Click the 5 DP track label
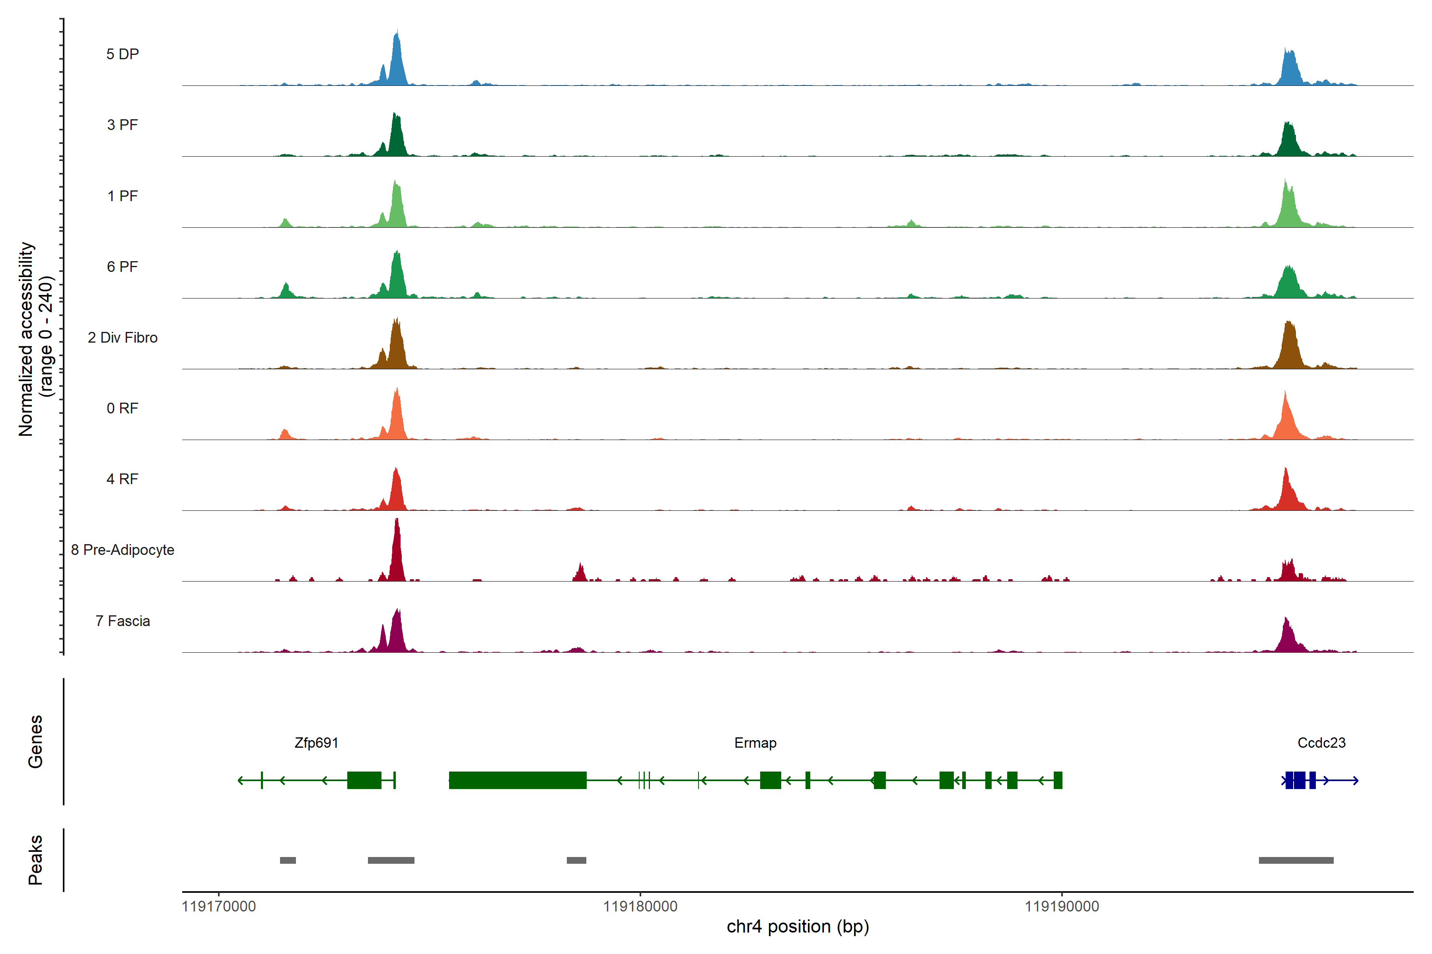1432x954 pixels. click(x=123, y=54)
